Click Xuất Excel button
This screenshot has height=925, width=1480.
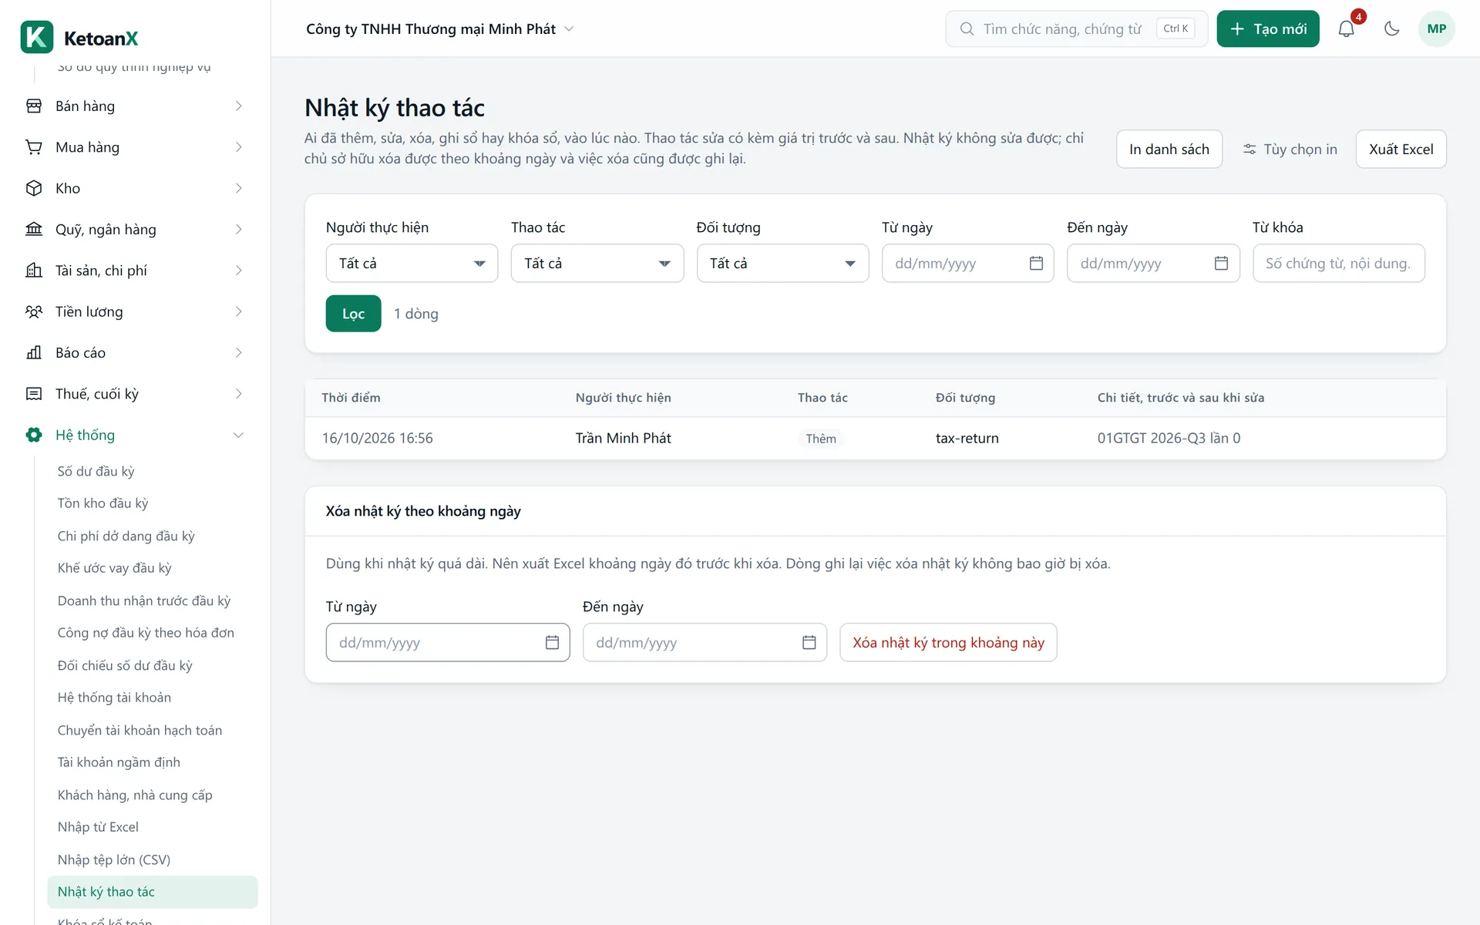tap(1401, 150)
